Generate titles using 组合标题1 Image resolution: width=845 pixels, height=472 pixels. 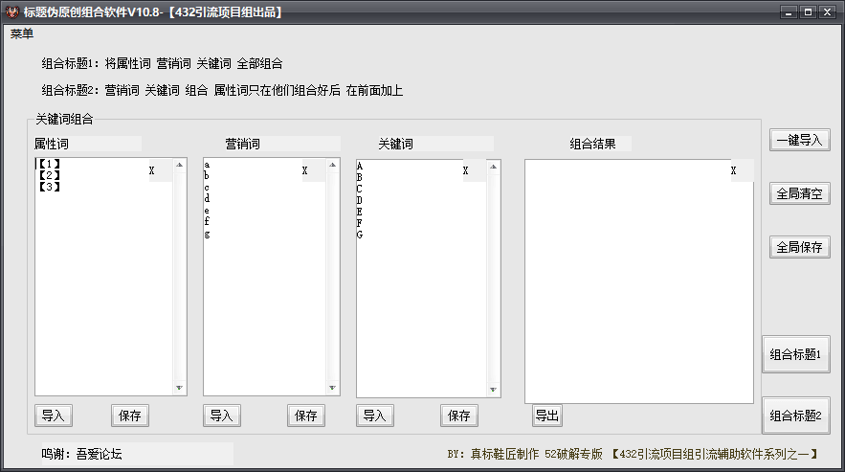(795, 354)
